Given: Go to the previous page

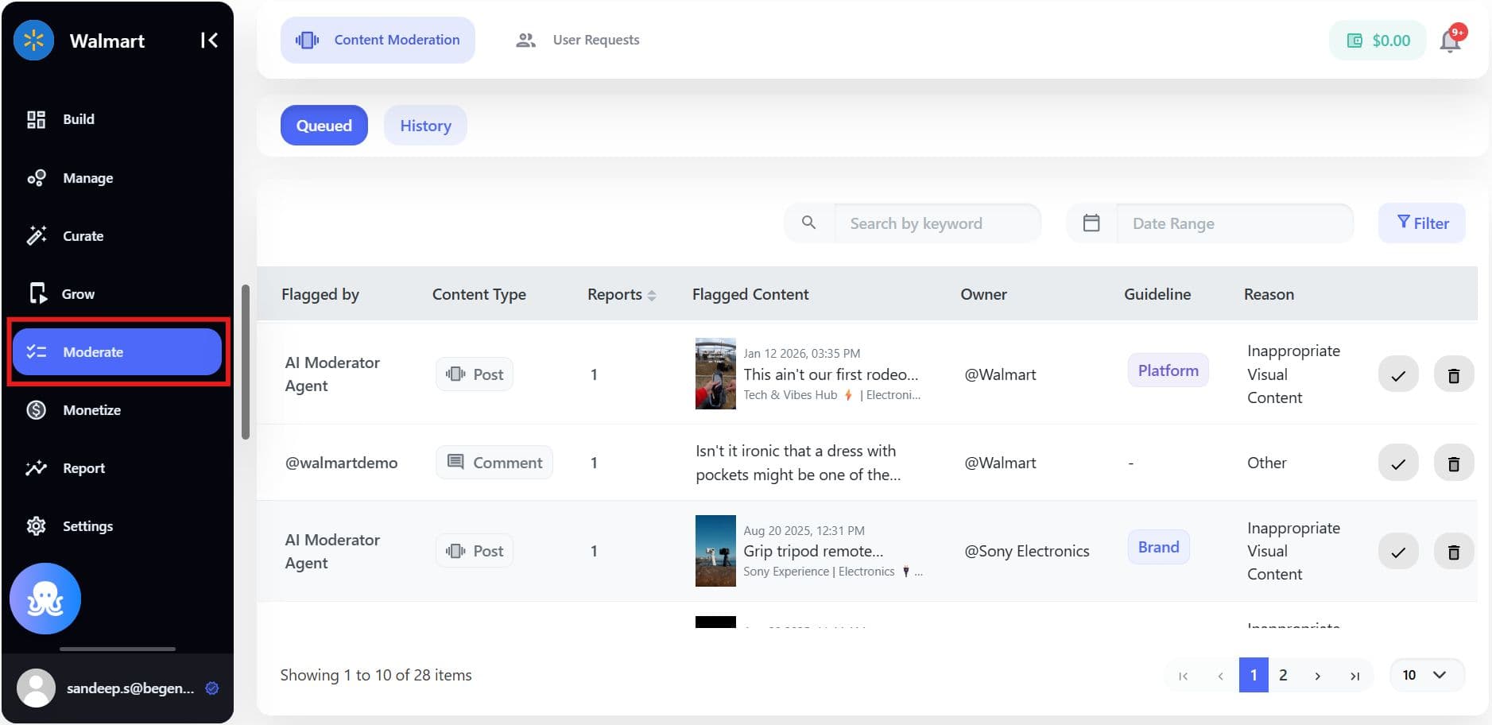Looking at the screenshot, I should pyautogui.click(x=1220, y=676).
